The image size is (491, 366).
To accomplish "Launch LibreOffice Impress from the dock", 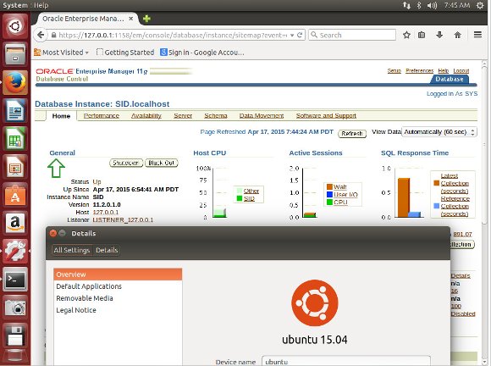I will 15,167.
